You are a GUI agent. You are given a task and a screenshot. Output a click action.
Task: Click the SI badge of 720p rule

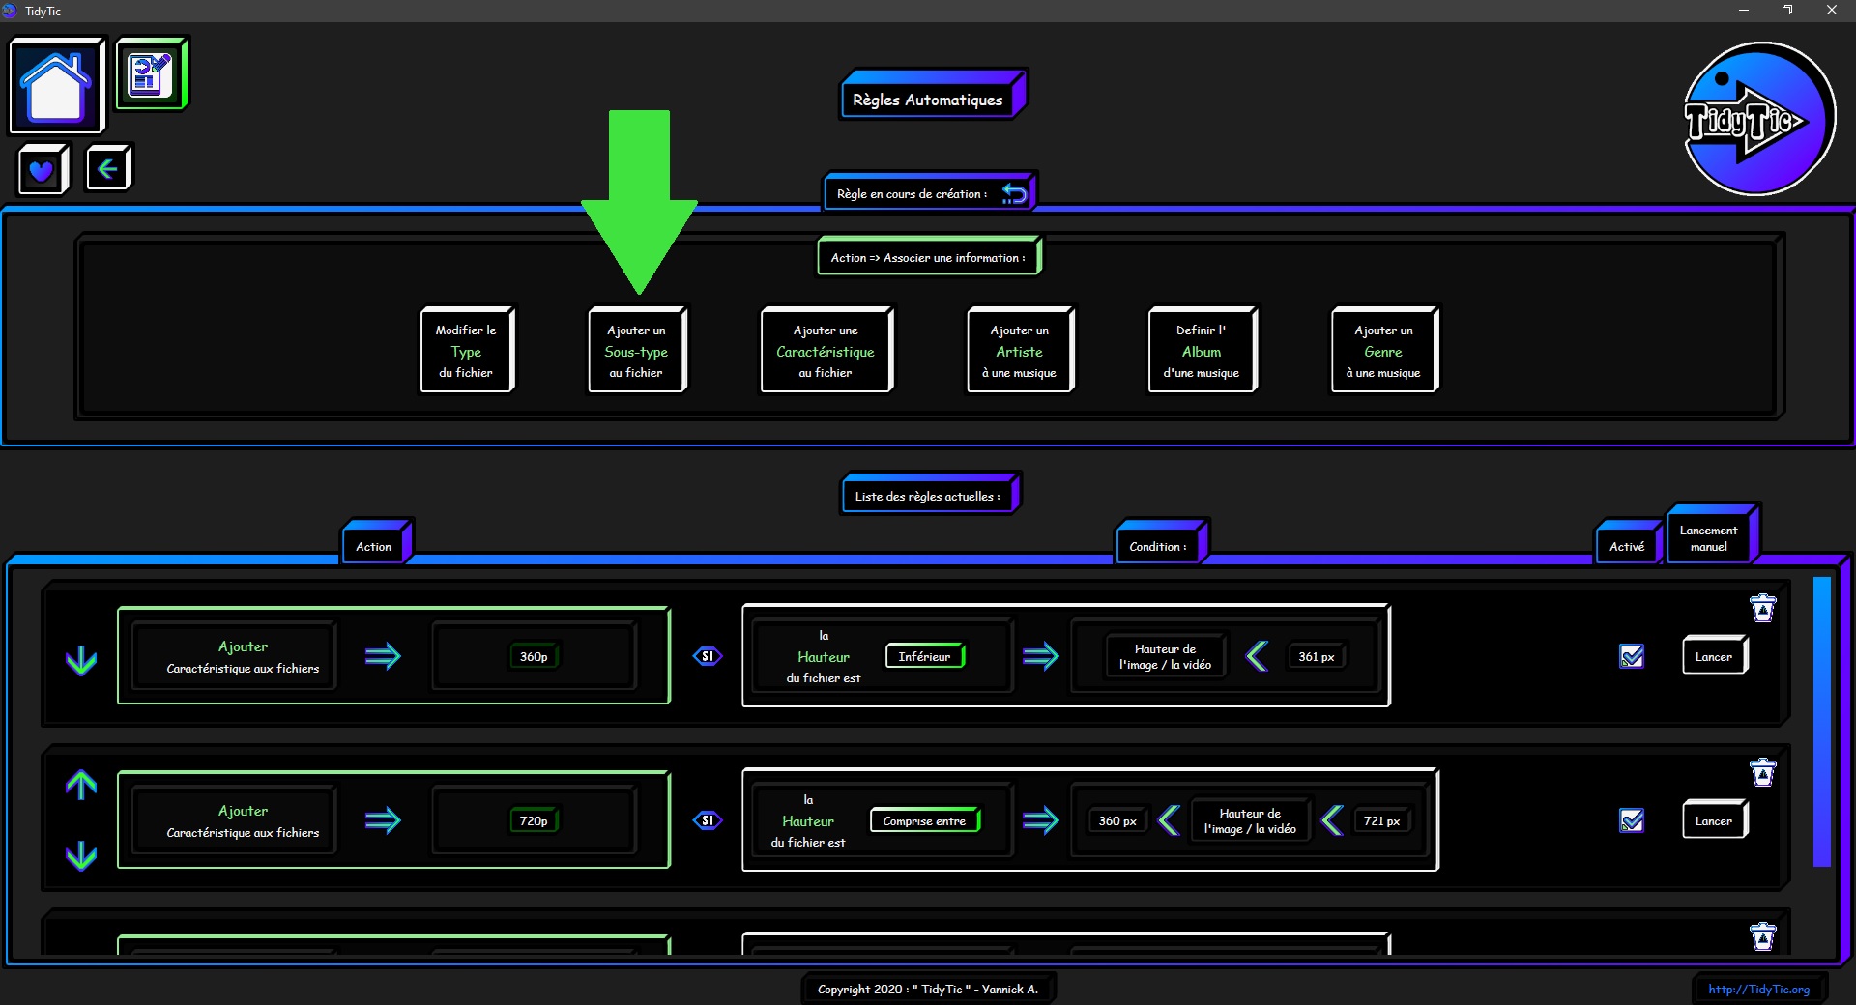pyautogui.click(x=708, y=820)
